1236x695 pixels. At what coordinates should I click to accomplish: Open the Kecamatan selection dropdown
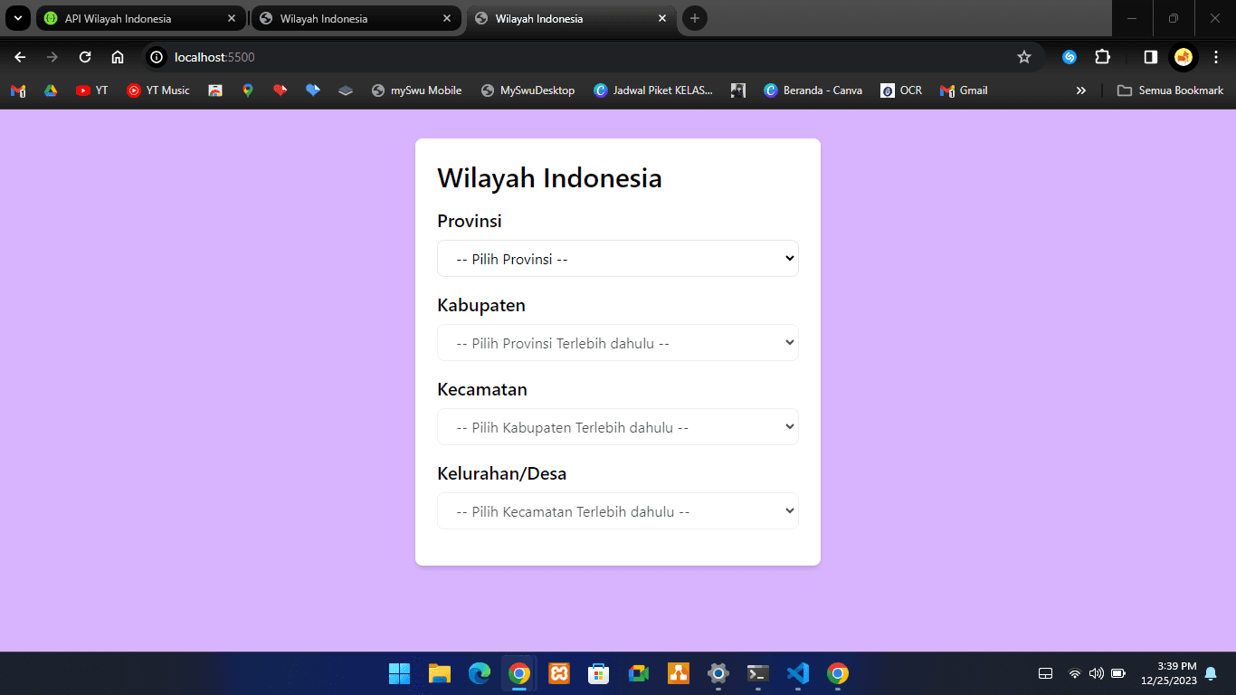618,426
